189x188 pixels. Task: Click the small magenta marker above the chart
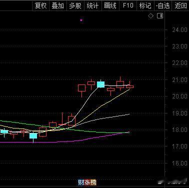coord(81,20)
